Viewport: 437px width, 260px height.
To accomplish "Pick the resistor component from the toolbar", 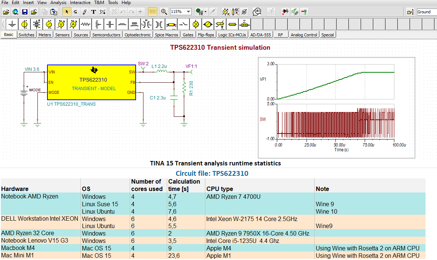I will tap(86, 24).
